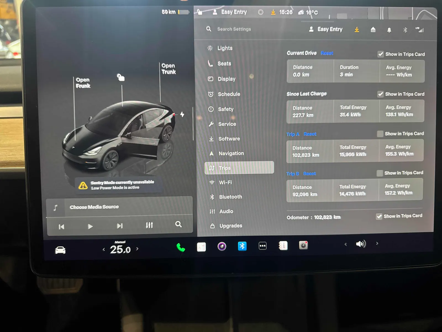Image resolution: width=442 pixels, height=332 pixels.
Task: Open the Easy Entry profile selector in settings
Action: (326, 29)
